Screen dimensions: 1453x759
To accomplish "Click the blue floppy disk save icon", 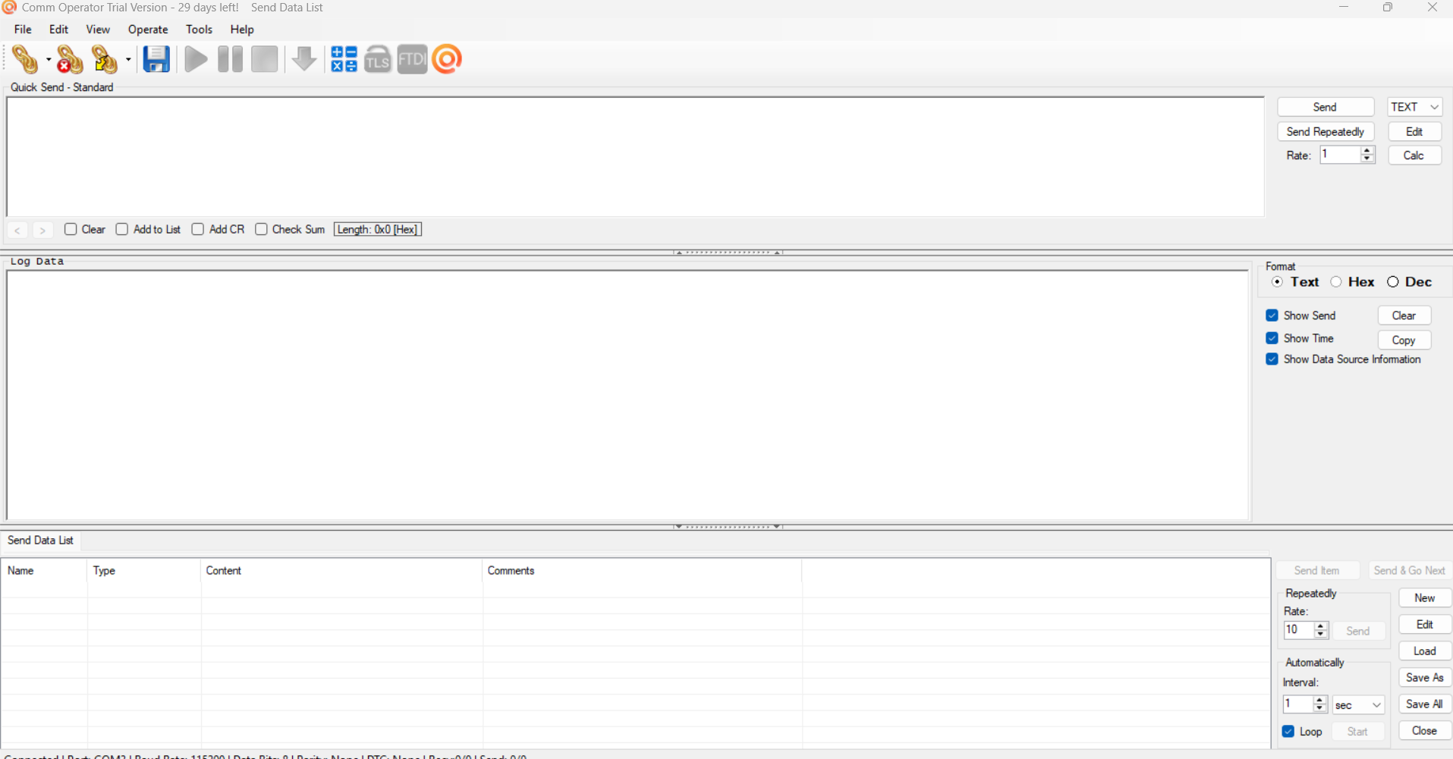I will 156,59.
